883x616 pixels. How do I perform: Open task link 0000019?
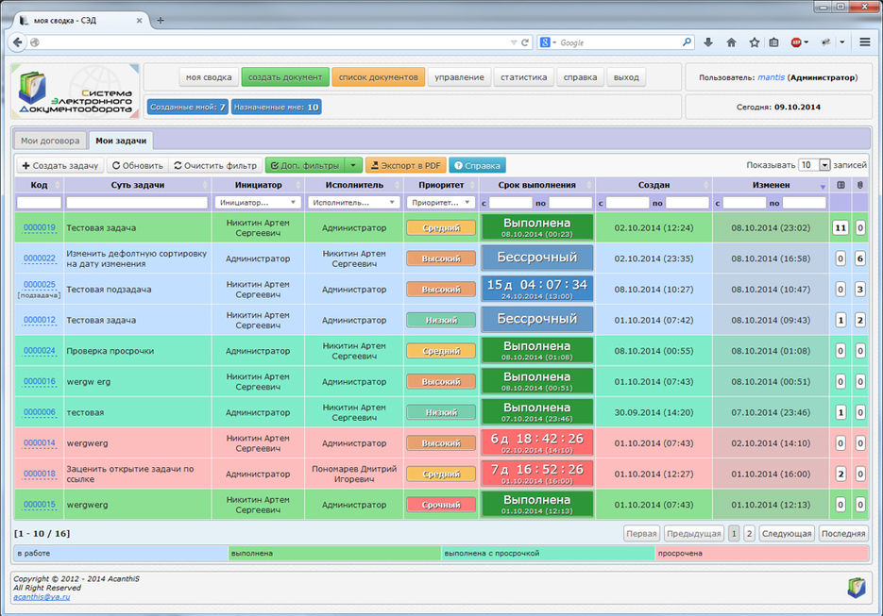40,228
